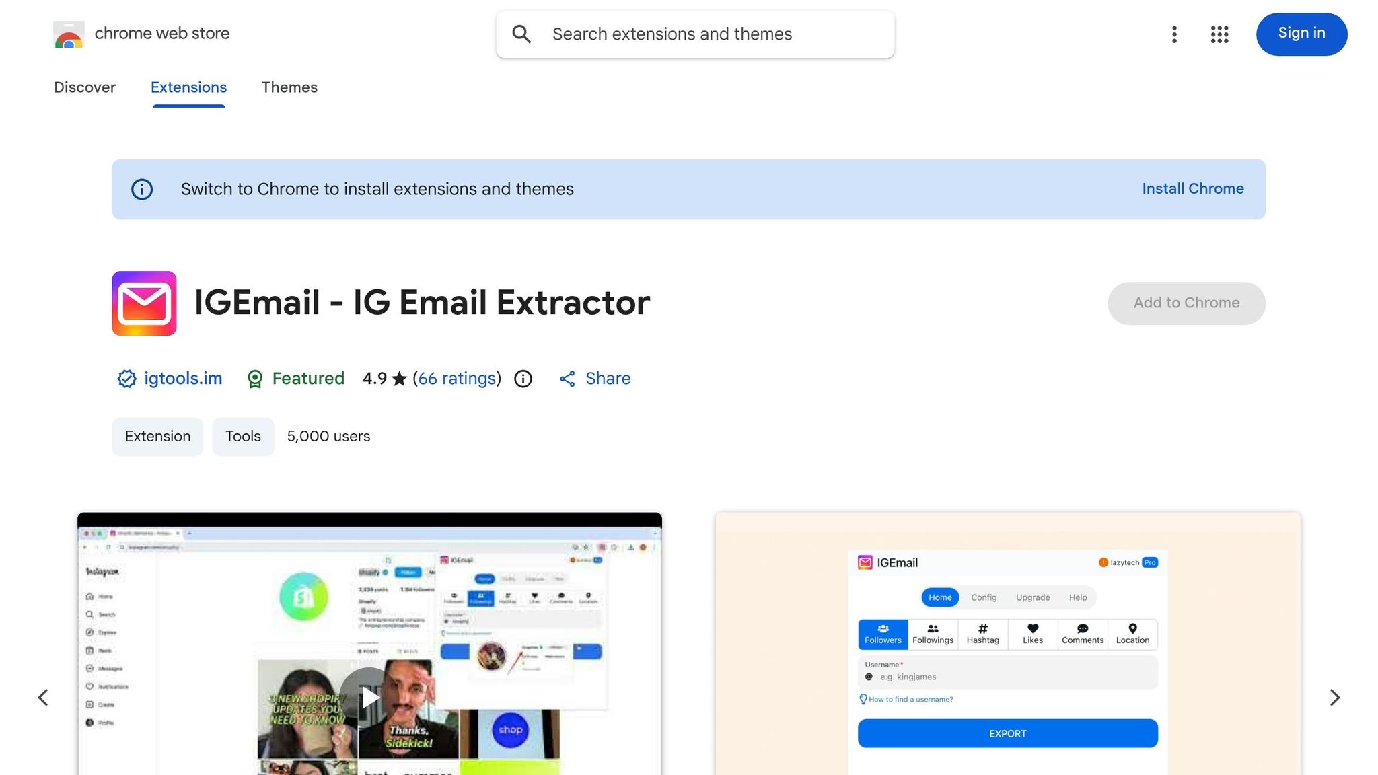1378x775 pixels.
Task: Click the search magnifier icon
Action: (x=522, y=34)
